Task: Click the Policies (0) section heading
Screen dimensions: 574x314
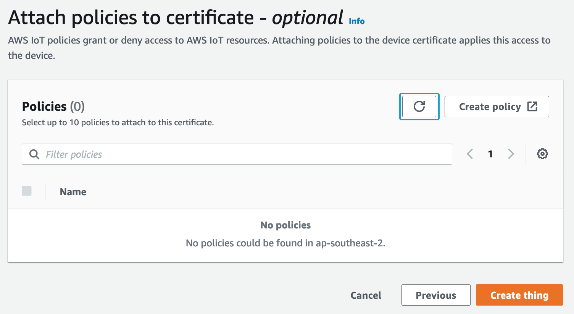Action: (53, 107)
